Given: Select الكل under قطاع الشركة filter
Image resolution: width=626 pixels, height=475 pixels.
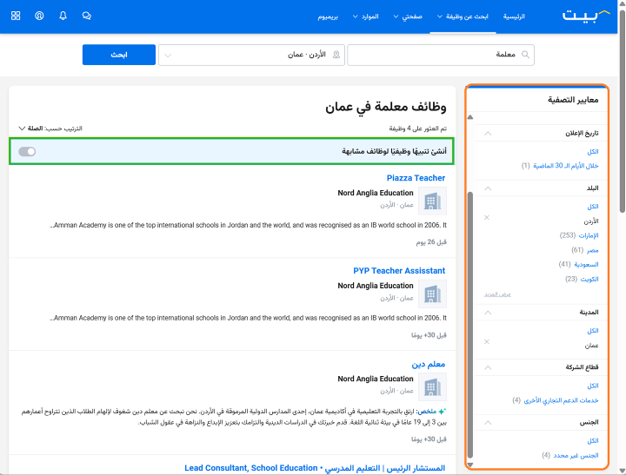Looking at the screenshot, I should pyautogui.click(x=593, y=386).
